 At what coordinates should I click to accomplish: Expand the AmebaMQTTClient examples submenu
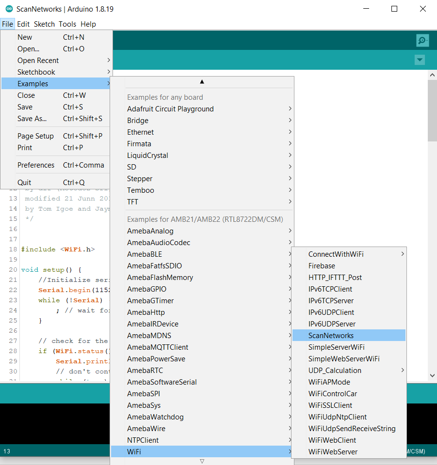202,347
